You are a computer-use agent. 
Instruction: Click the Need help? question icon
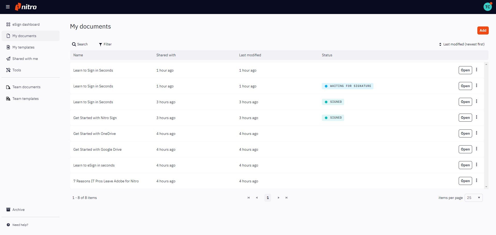coord(8,225)
